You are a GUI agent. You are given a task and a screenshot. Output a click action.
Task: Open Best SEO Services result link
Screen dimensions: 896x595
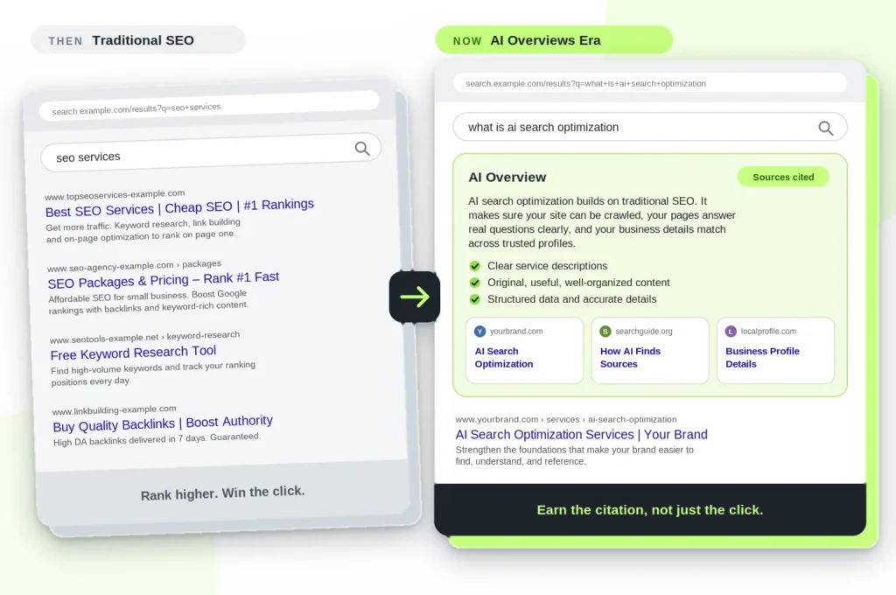(179, 208)
